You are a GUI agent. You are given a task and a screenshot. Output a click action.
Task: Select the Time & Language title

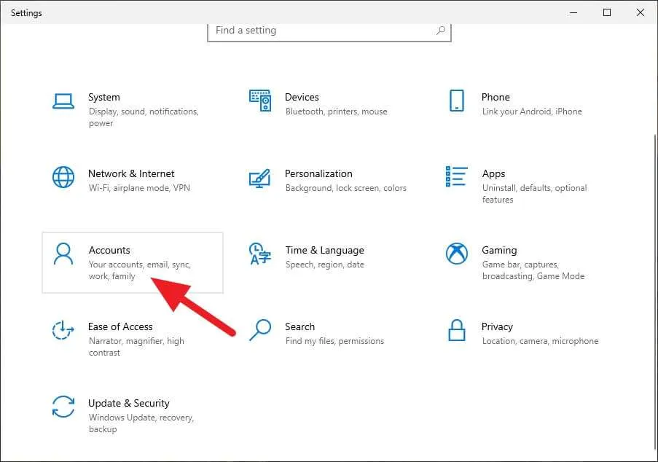click(324, 250)
